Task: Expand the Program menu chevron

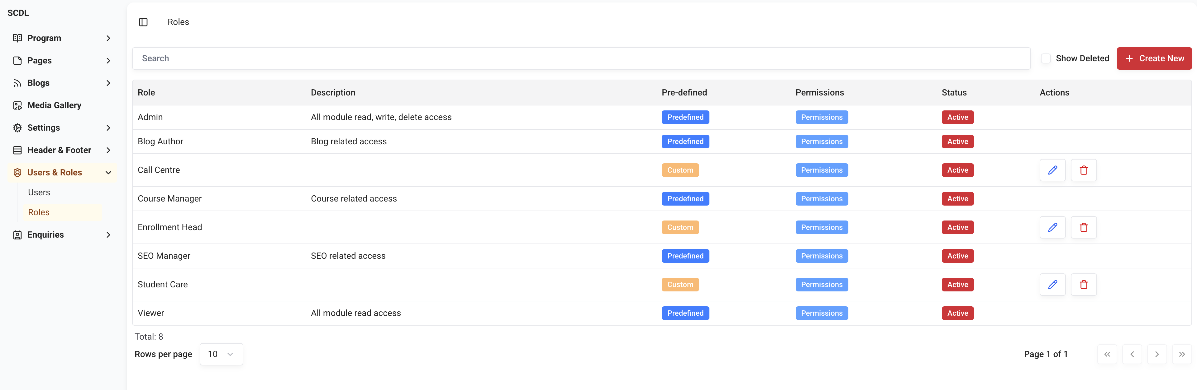Action: 108,38
